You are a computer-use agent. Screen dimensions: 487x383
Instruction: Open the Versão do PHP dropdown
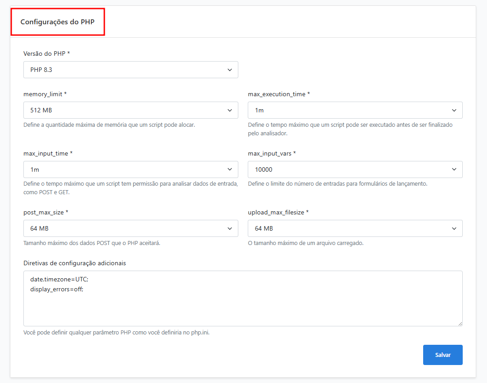(130, 70)
